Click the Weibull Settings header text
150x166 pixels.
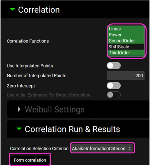[x=55, y=109]
